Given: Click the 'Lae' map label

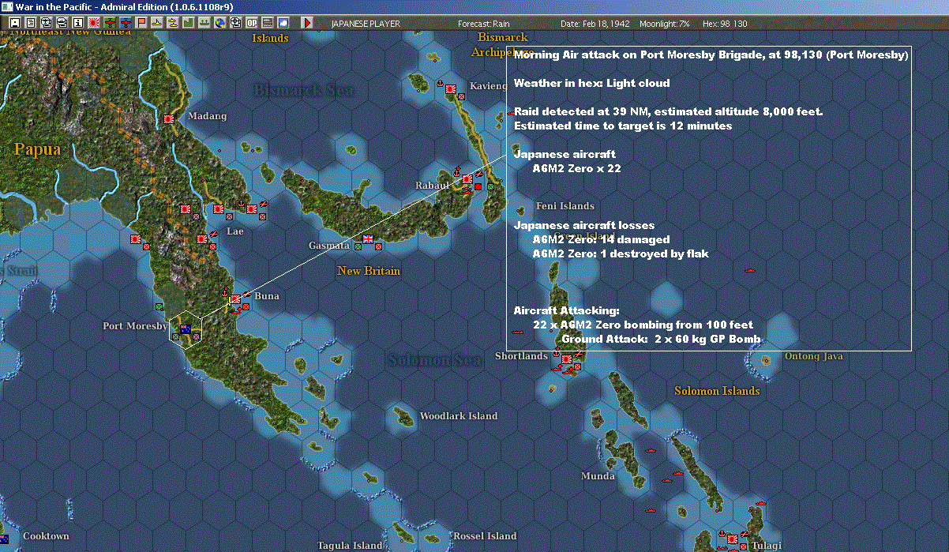Looking at the screenshot, I should (235, 231).
